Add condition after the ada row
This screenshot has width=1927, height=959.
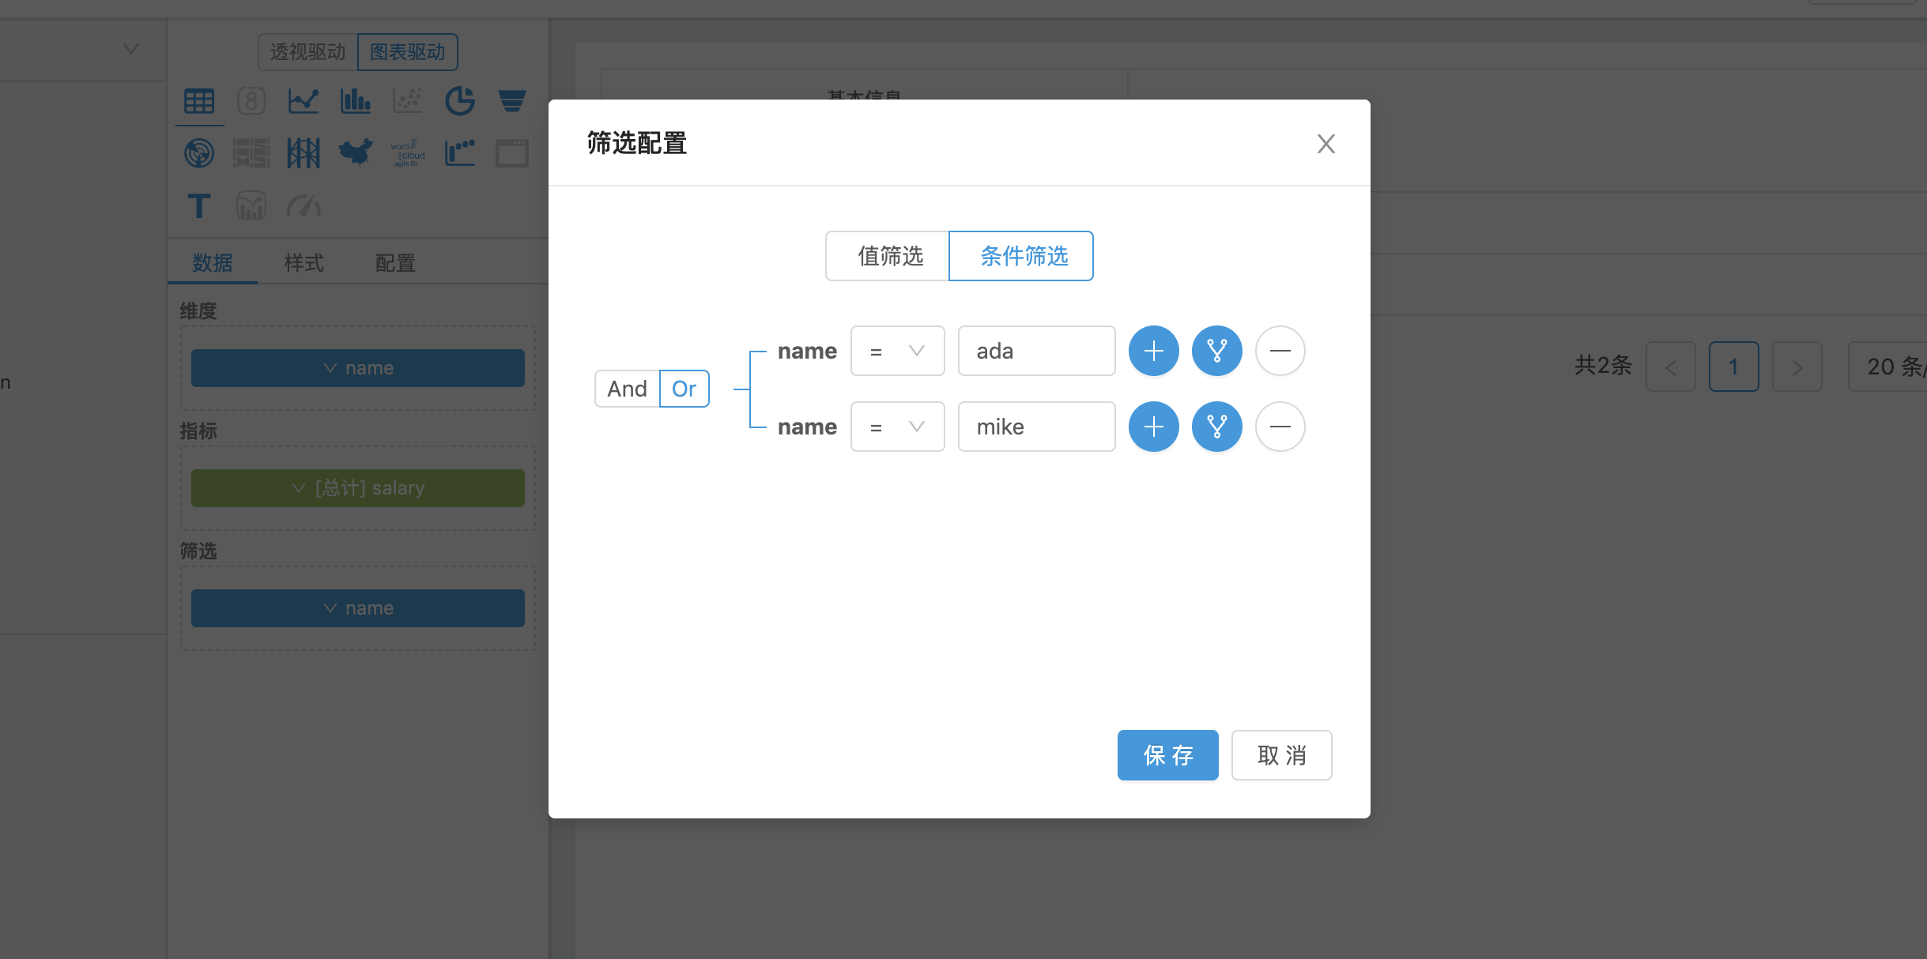click(1153, 351)
